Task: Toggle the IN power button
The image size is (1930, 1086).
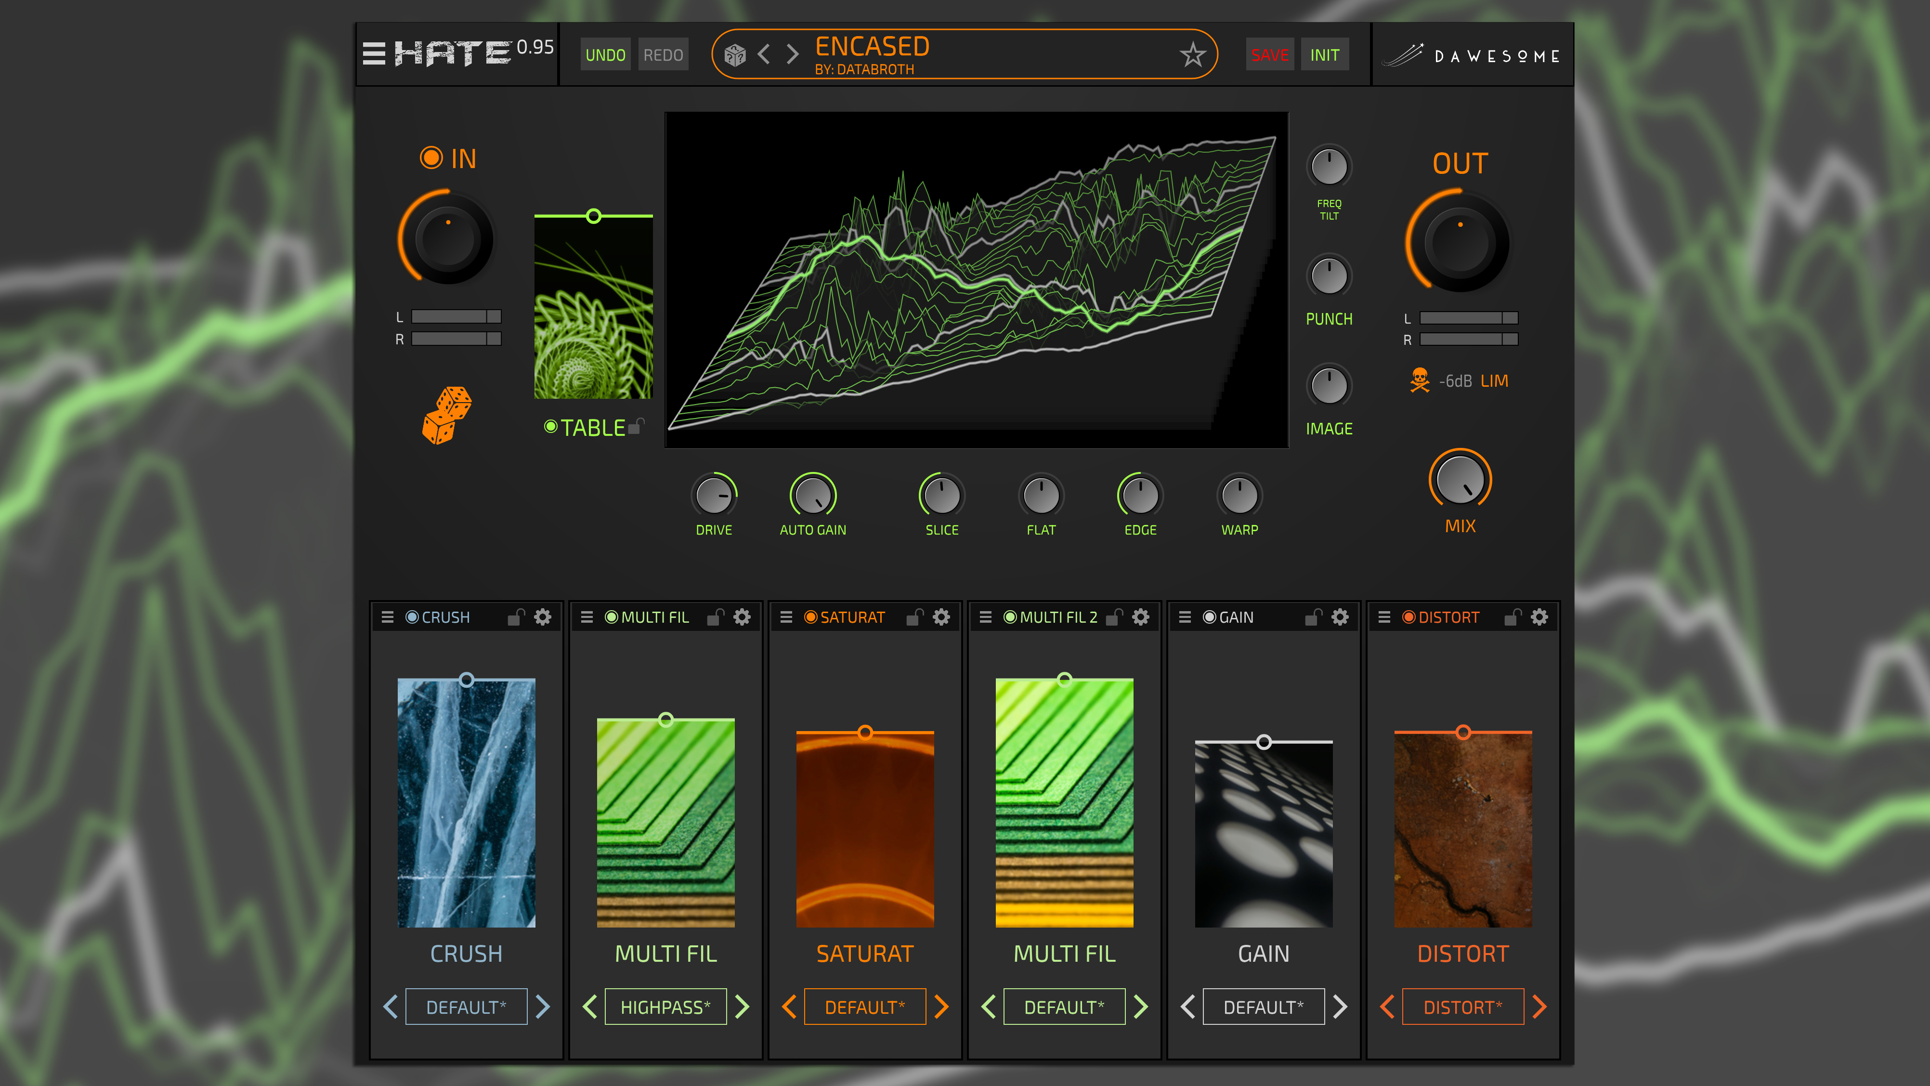Action: 431,157
